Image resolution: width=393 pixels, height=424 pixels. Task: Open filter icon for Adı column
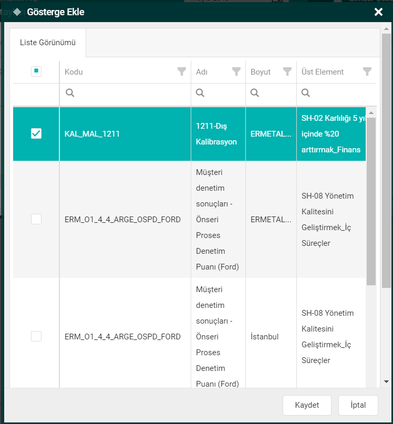pyautogui.click(x=236, y=71)
